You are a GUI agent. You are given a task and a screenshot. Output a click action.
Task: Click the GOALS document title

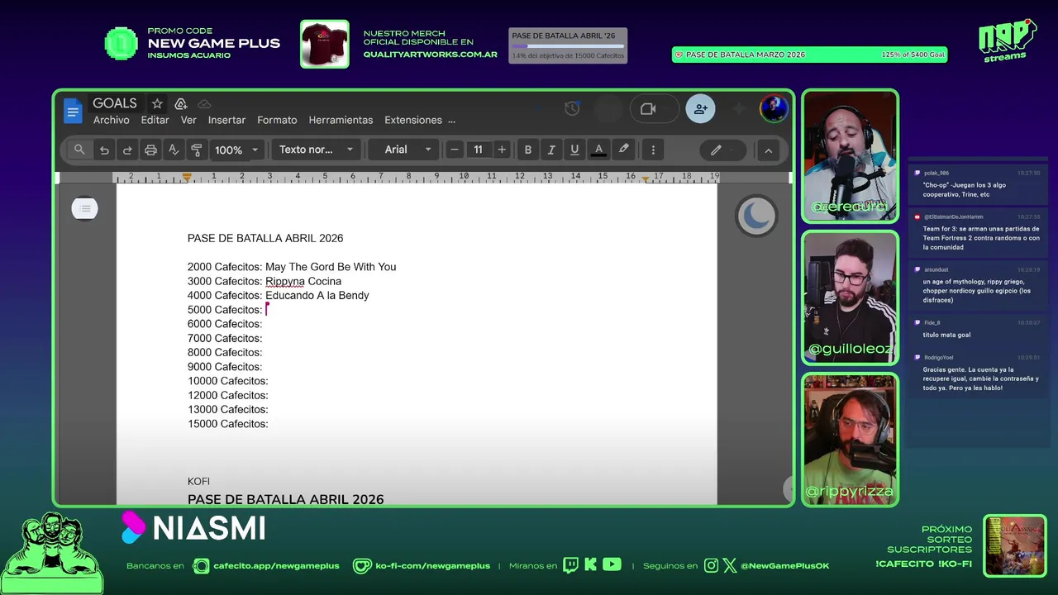[x=114, y=103]
